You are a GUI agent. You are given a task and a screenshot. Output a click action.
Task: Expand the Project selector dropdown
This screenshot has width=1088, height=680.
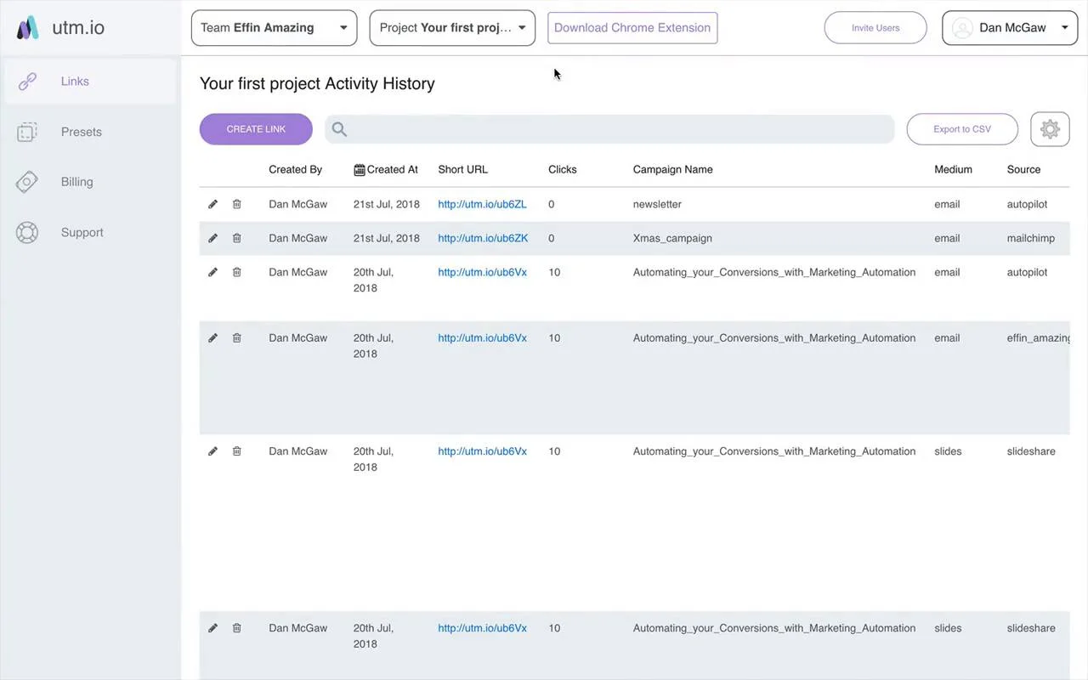451,27
